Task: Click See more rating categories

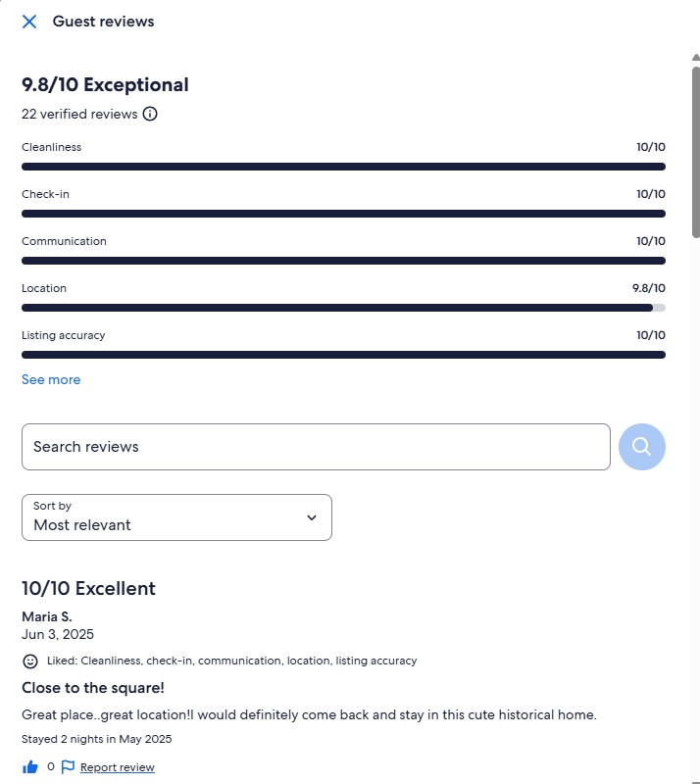Action: (51, 379)
